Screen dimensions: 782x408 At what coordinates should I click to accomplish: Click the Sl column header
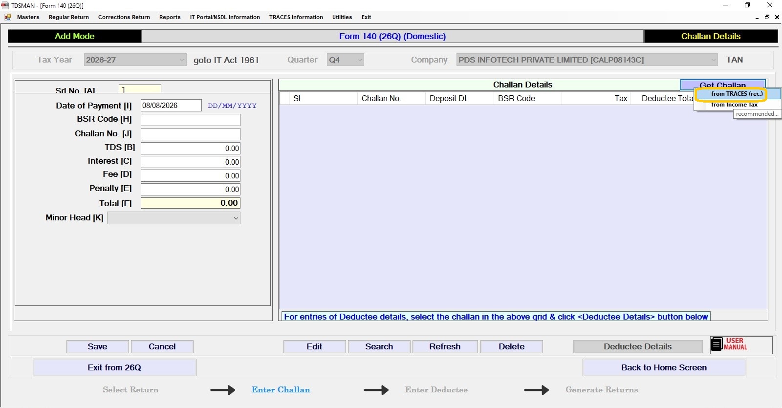point(323,98)
